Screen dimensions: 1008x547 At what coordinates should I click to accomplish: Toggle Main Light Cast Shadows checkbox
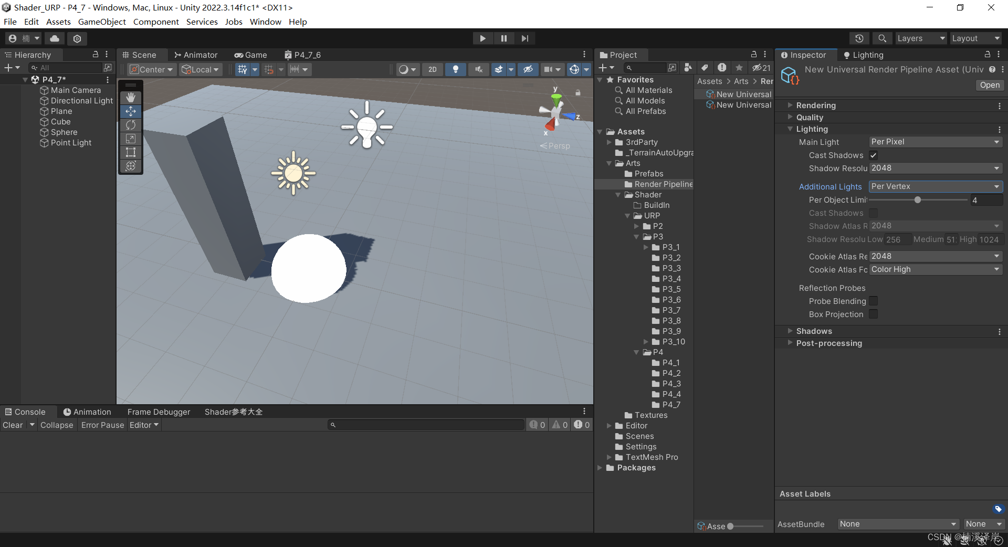tap(873, 155)
